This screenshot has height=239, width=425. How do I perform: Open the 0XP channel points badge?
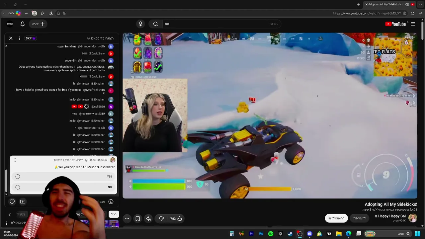tap(31, 38)
